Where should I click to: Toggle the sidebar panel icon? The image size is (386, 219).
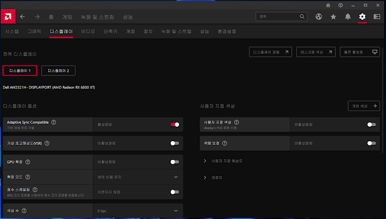376,16
